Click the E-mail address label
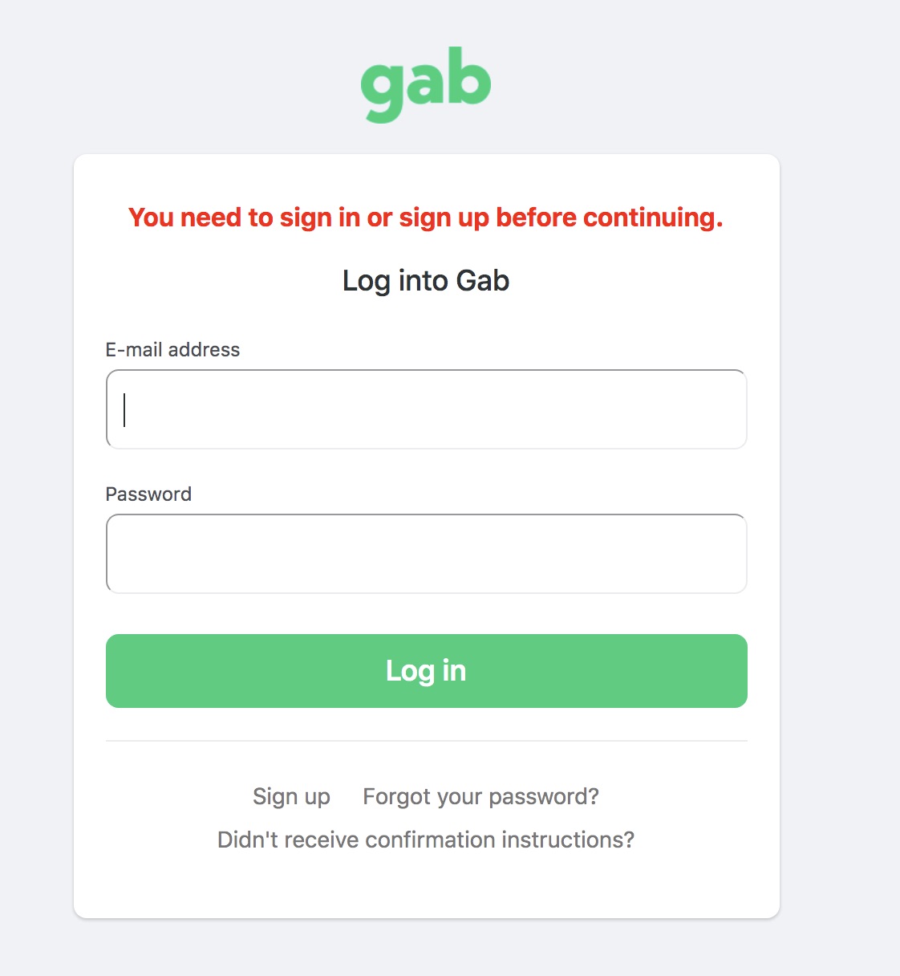 [172, 350]
